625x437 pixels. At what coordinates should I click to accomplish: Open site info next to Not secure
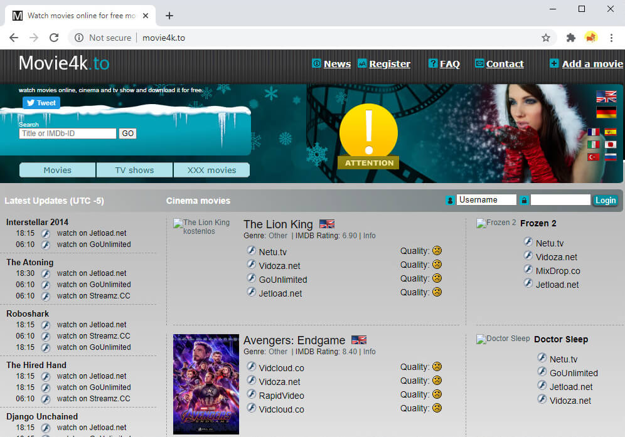pos(79,38)
